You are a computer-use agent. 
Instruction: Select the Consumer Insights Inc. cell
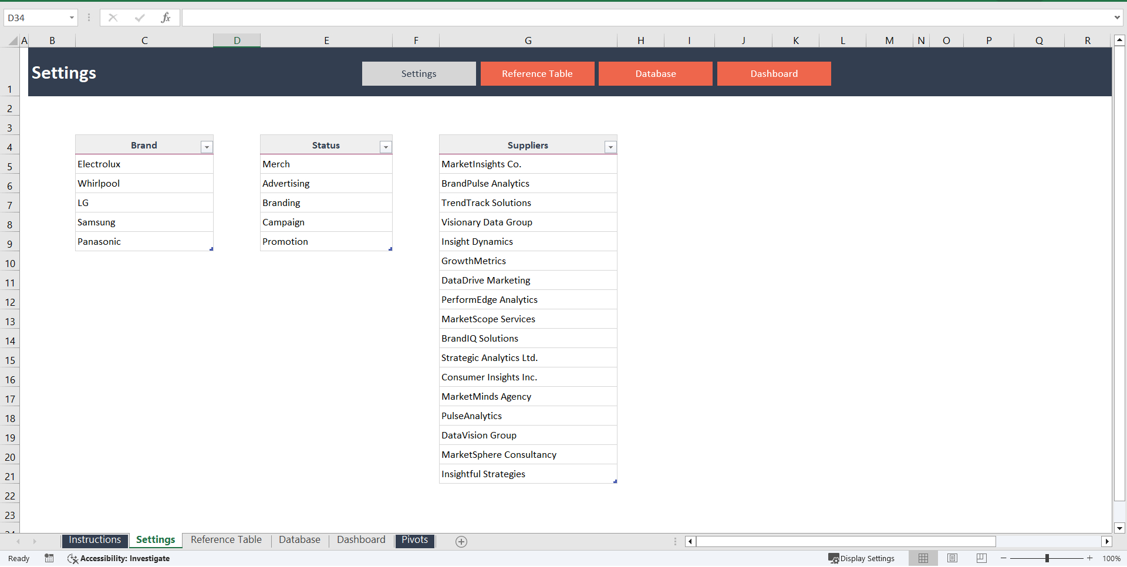[528, 377]
